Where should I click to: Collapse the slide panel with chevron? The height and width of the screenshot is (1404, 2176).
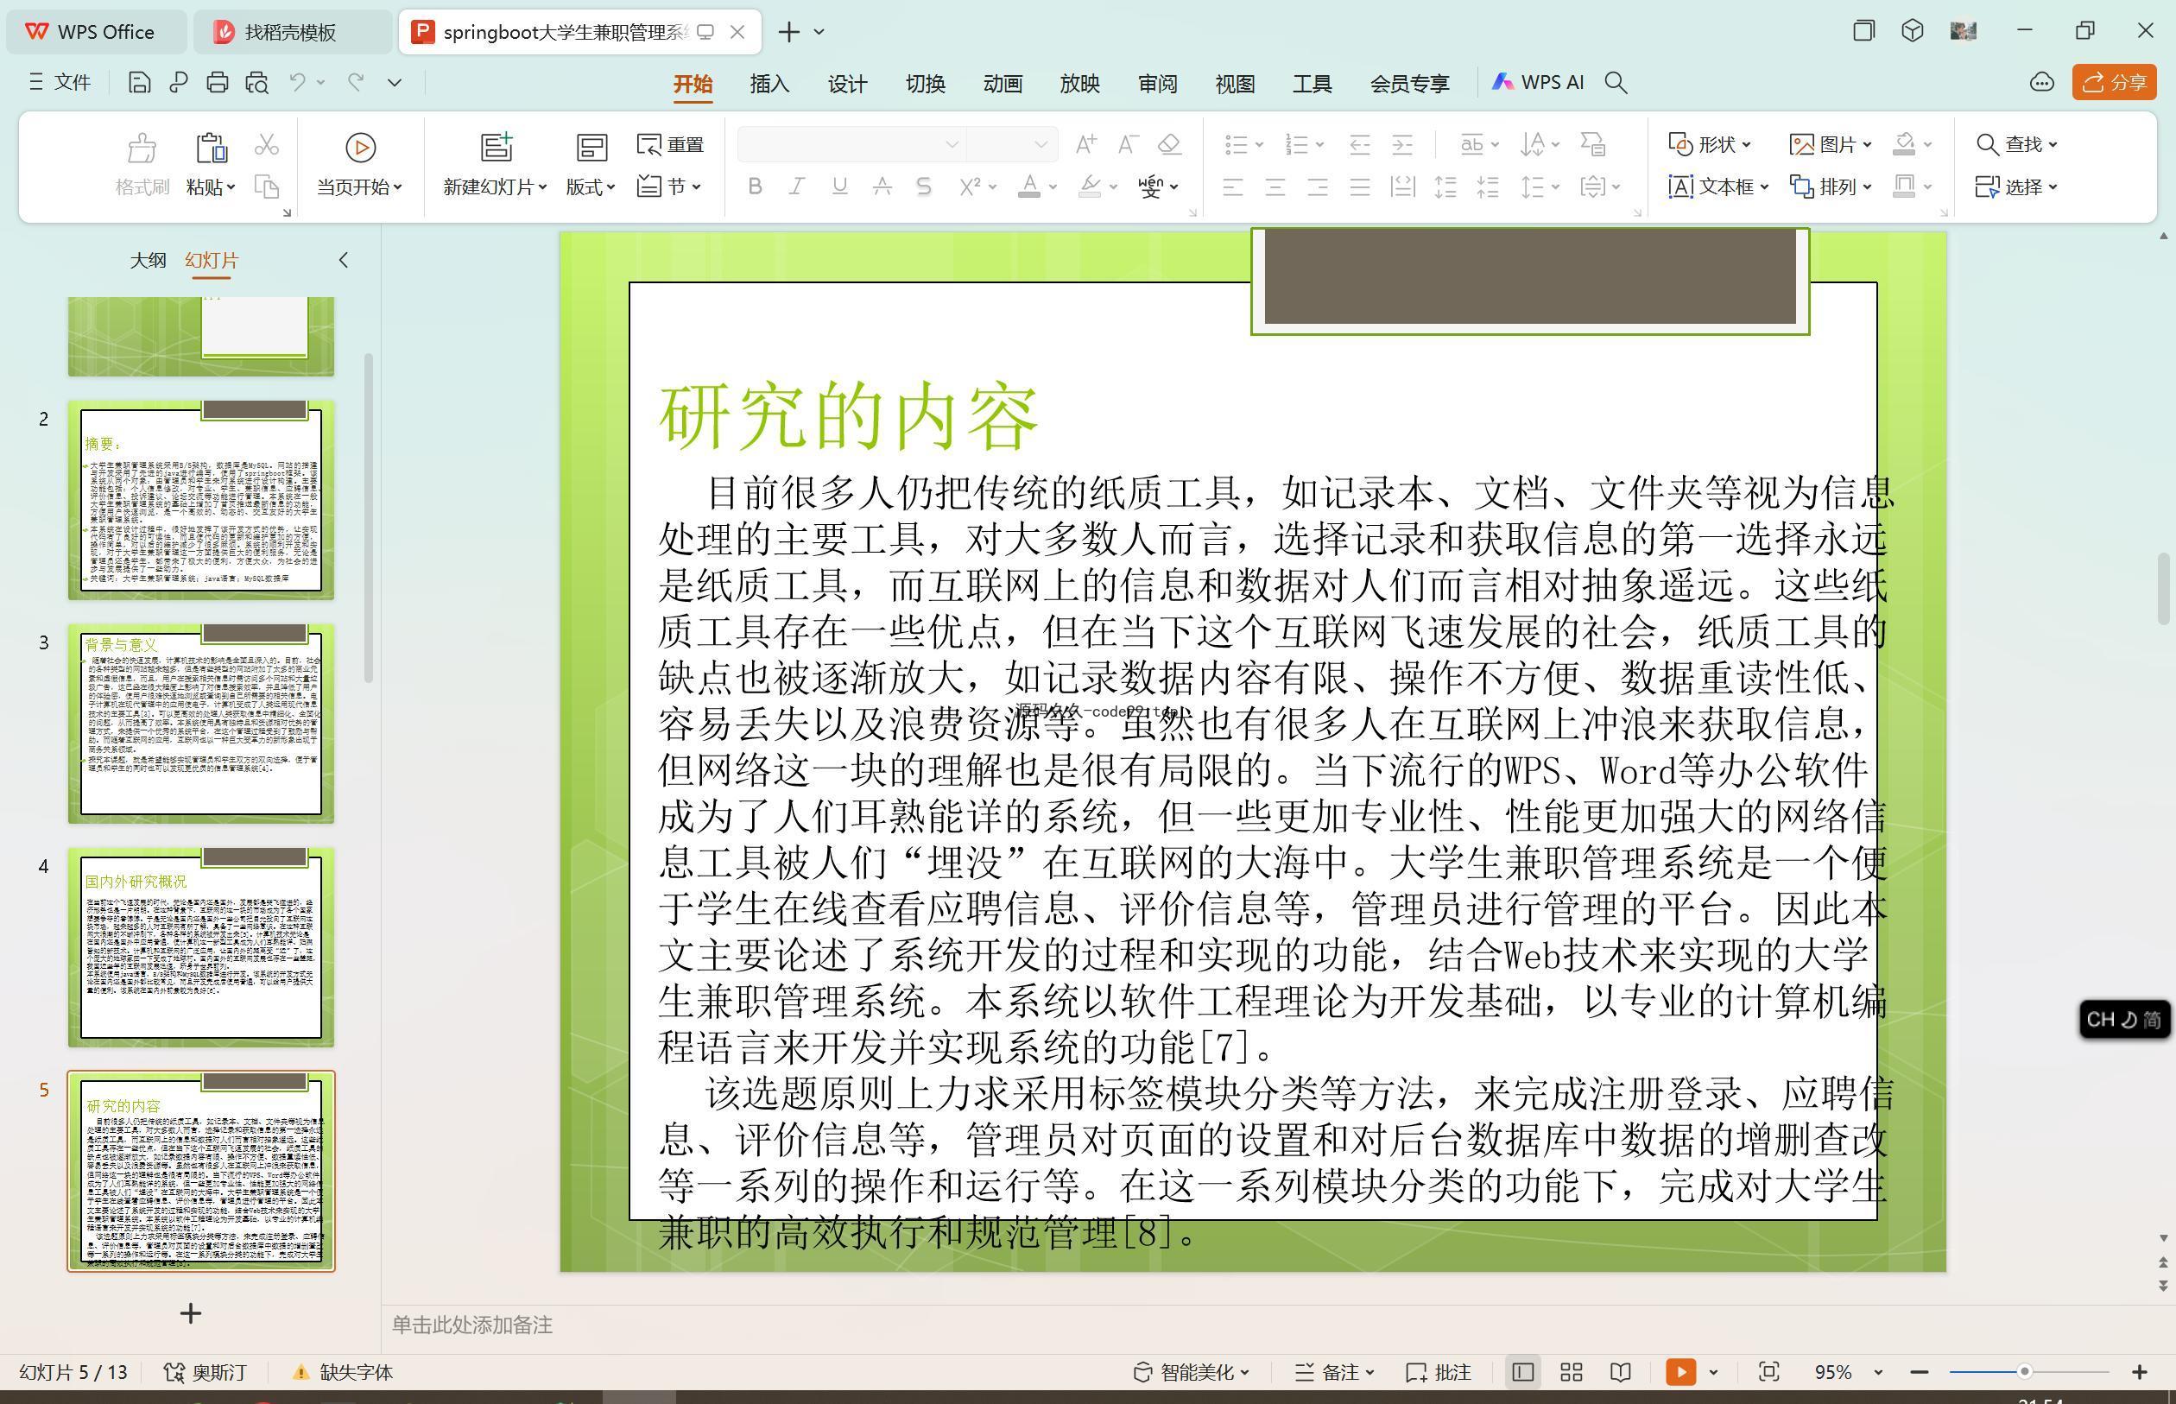point(344,261)
